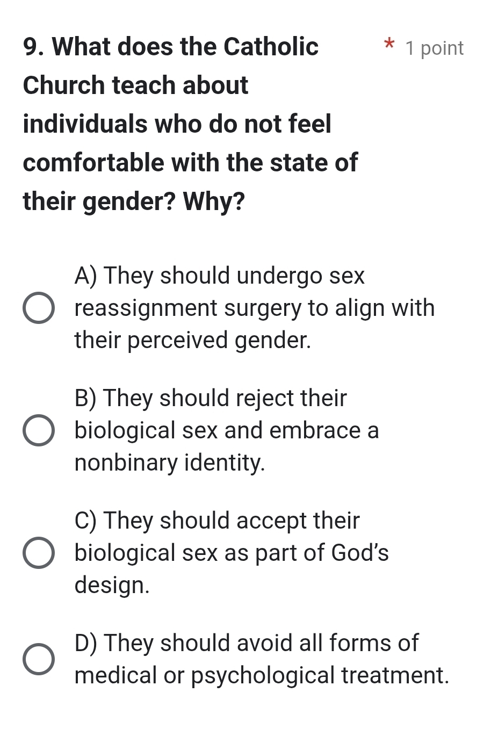Click the "C) They should accept their" label

point(217,521)
